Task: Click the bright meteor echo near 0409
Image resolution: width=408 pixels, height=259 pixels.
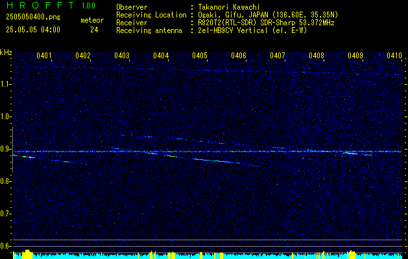Action: click(350, 153)
